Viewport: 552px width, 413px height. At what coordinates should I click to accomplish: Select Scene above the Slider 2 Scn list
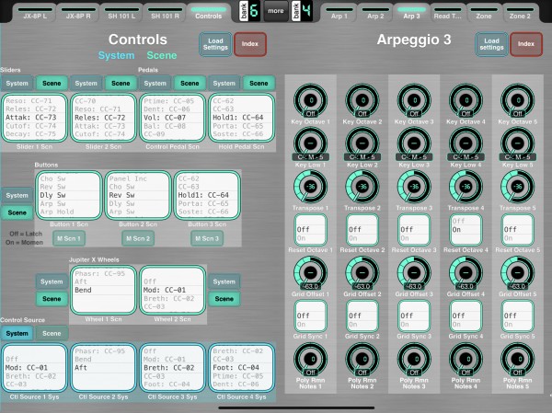pos(121,84)
